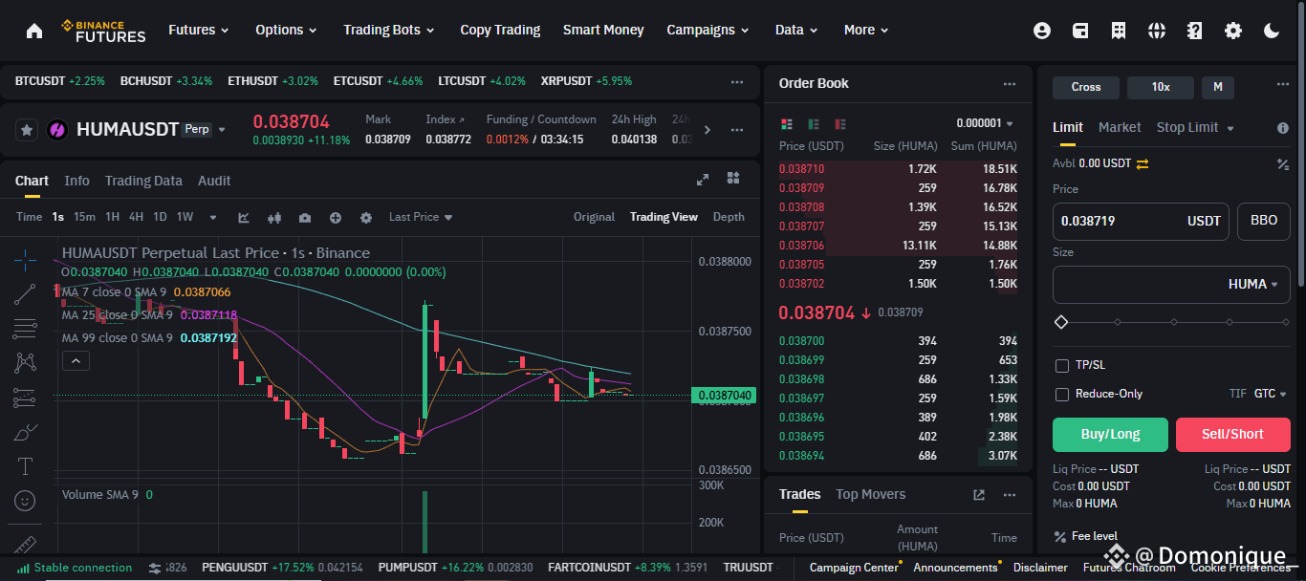The height and width of the screenshot is (581, 1306).
Task: Click the Buy/Long button
Action: pyautogui.click(x=1110, y=434)
